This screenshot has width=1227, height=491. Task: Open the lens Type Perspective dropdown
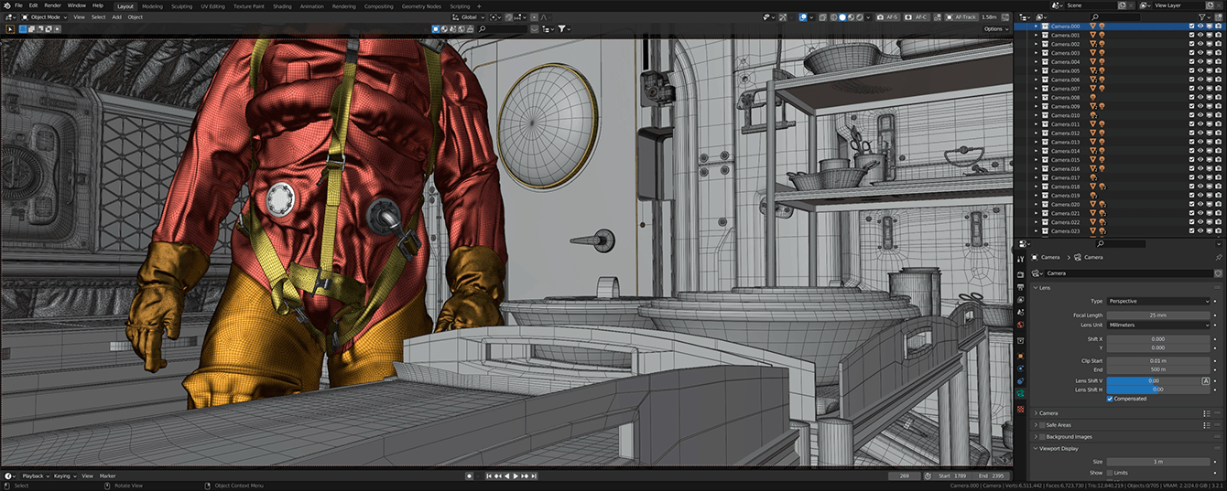(x=1158, y=301)
